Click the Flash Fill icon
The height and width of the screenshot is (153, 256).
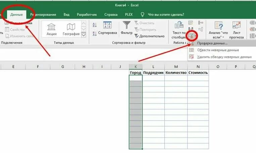click(191, 23)
